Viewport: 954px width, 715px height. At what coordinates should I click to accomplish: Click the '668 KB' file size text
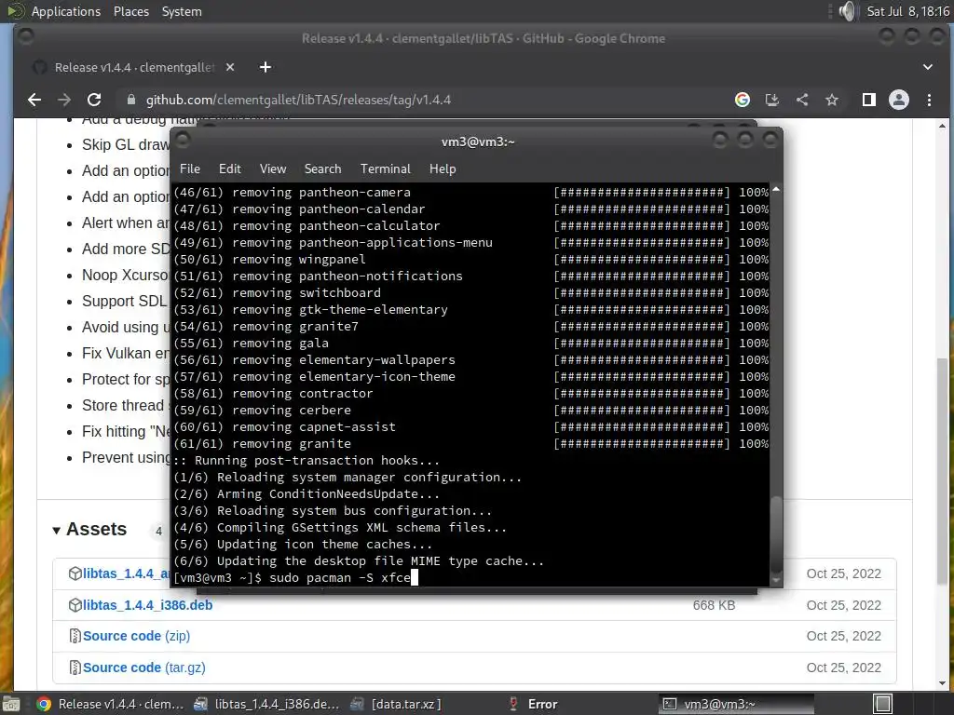[714, 605]
